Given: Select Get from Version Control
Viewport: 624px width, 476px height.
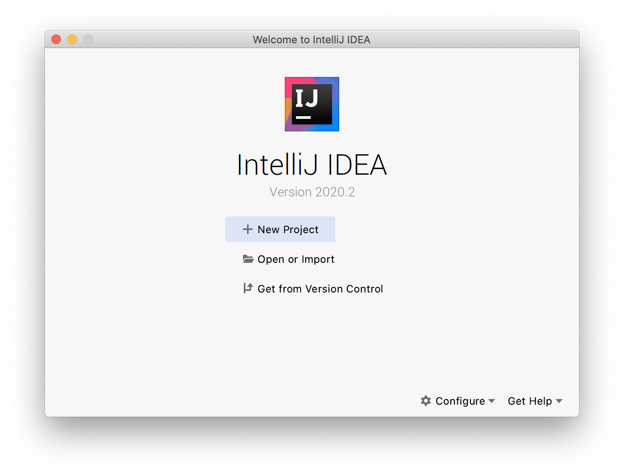Looking at the screenshot, I should (313, 289).
